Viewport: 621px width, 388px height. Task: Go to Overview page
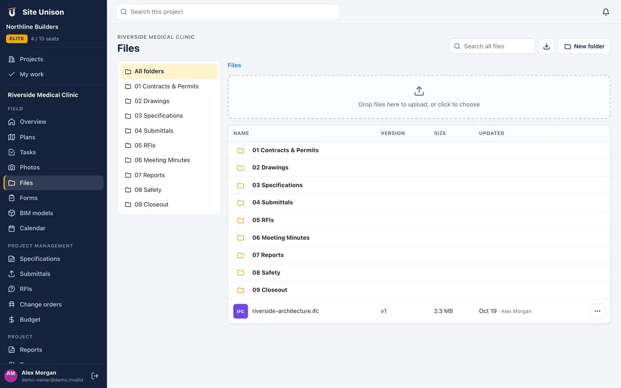click(x=53, y=122)
